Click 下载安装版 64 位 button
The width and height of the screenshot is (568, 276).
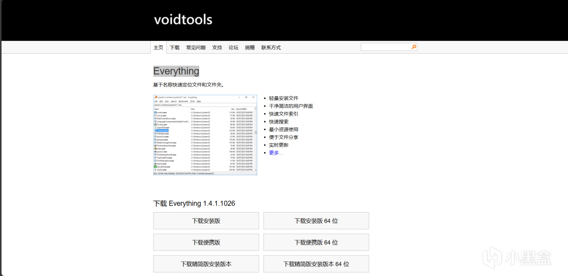[x=316, y=221]
